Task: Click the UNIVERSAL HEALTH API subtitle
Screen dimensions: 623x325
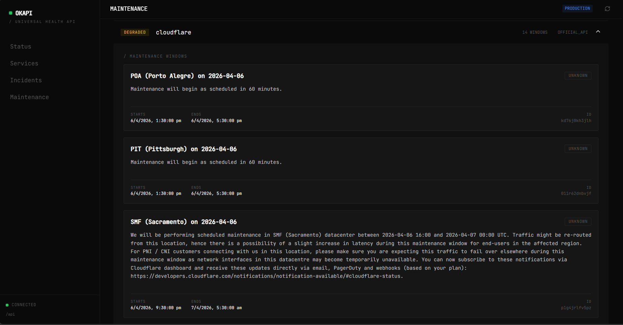Action: click(45, 22)
